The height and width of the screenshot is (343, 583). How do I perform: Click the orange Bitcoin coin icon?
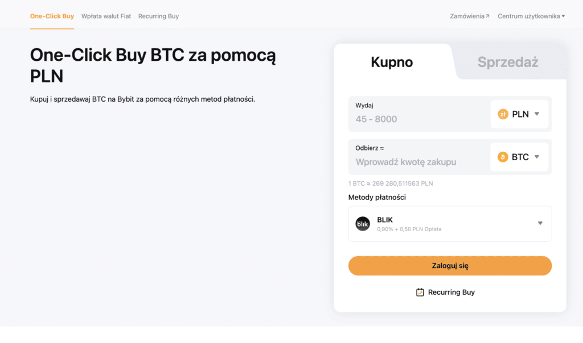tap(502, 157)
